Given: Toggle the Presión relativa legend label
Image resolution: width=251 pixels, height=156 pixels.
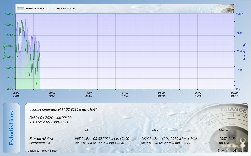Looking at the screenshot, I should (x=66, y=9).
